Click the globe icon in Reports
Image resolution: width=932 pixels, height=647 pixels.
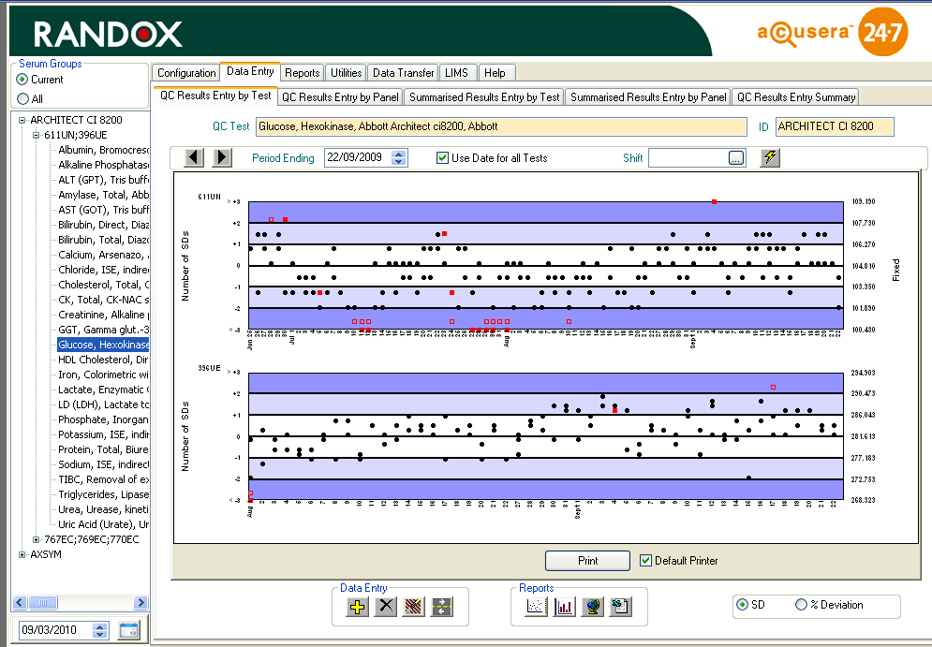(593, 607)
